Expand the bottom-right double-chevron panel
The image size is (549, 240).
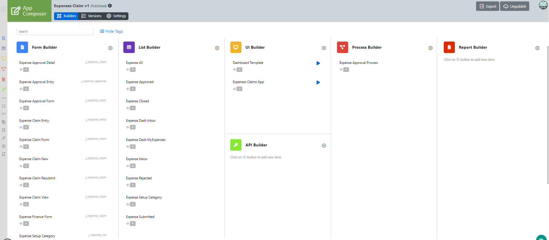[541, 238]
